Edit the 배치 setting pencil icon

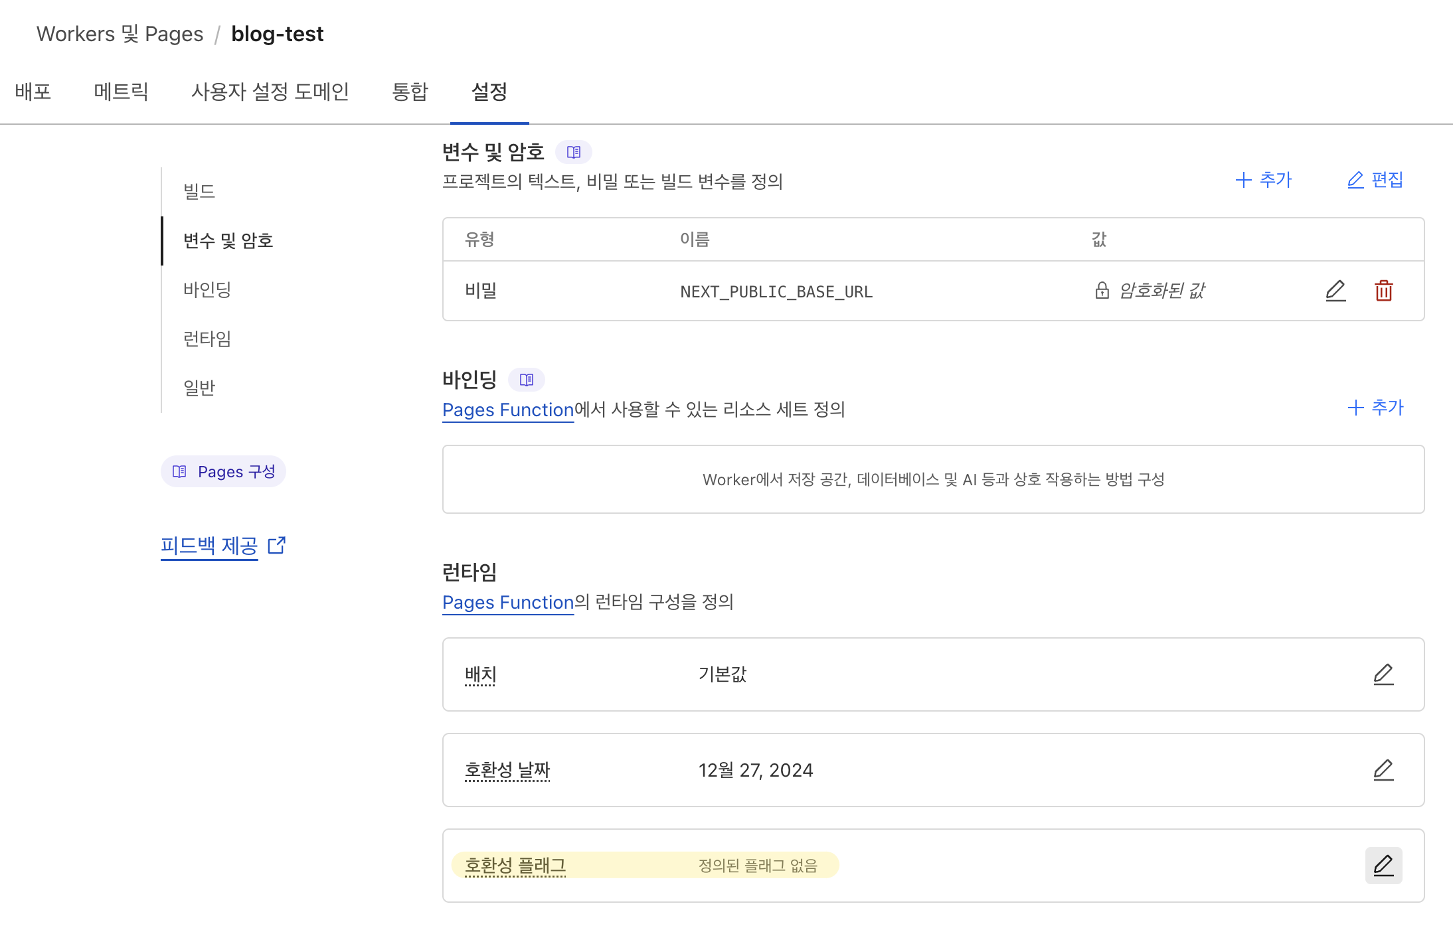1383,674
